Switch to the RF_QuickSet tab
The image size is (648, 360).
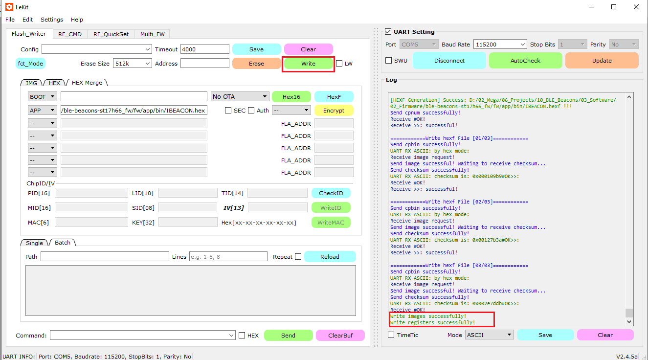[111, 34]
